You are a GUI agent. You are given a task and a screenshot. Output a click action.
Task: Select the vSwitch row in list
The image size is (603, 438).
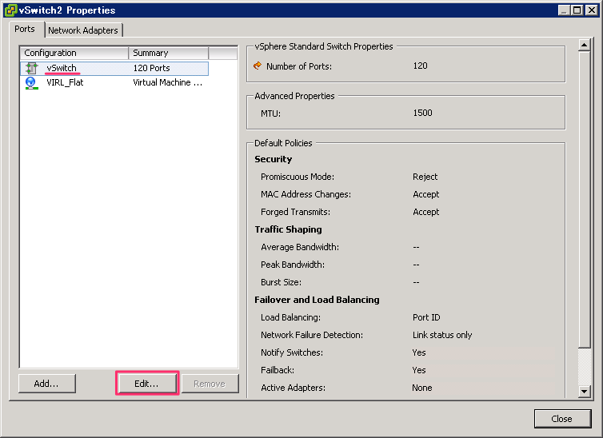114,69
